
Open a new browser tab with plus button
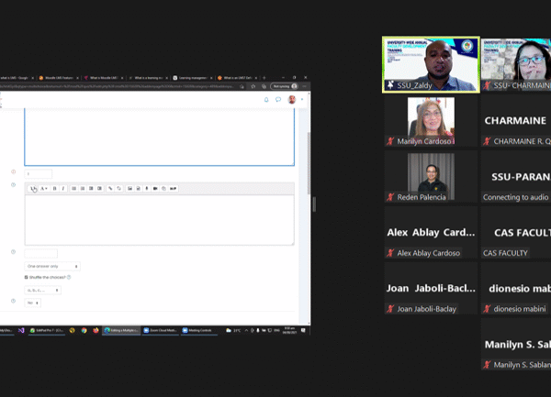pyautogui.click(x=264, y=78)
